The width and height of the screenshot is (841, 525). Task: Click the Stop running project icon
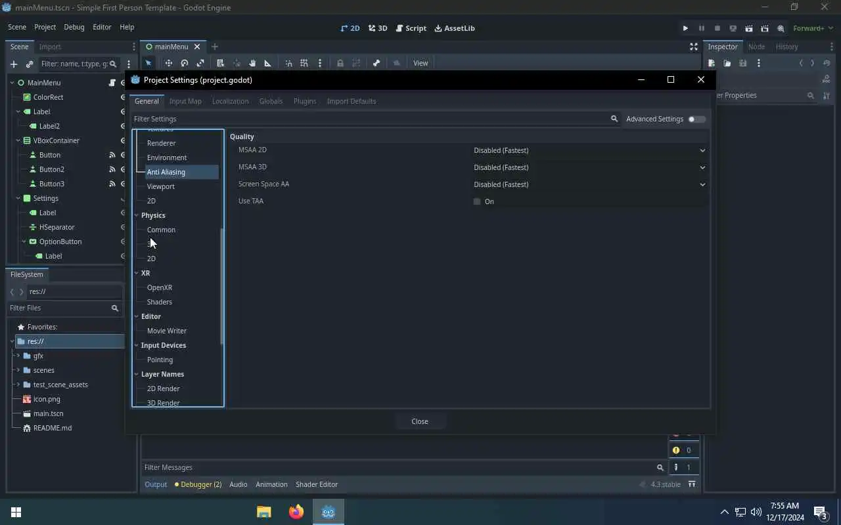click(x=717, y=28)
